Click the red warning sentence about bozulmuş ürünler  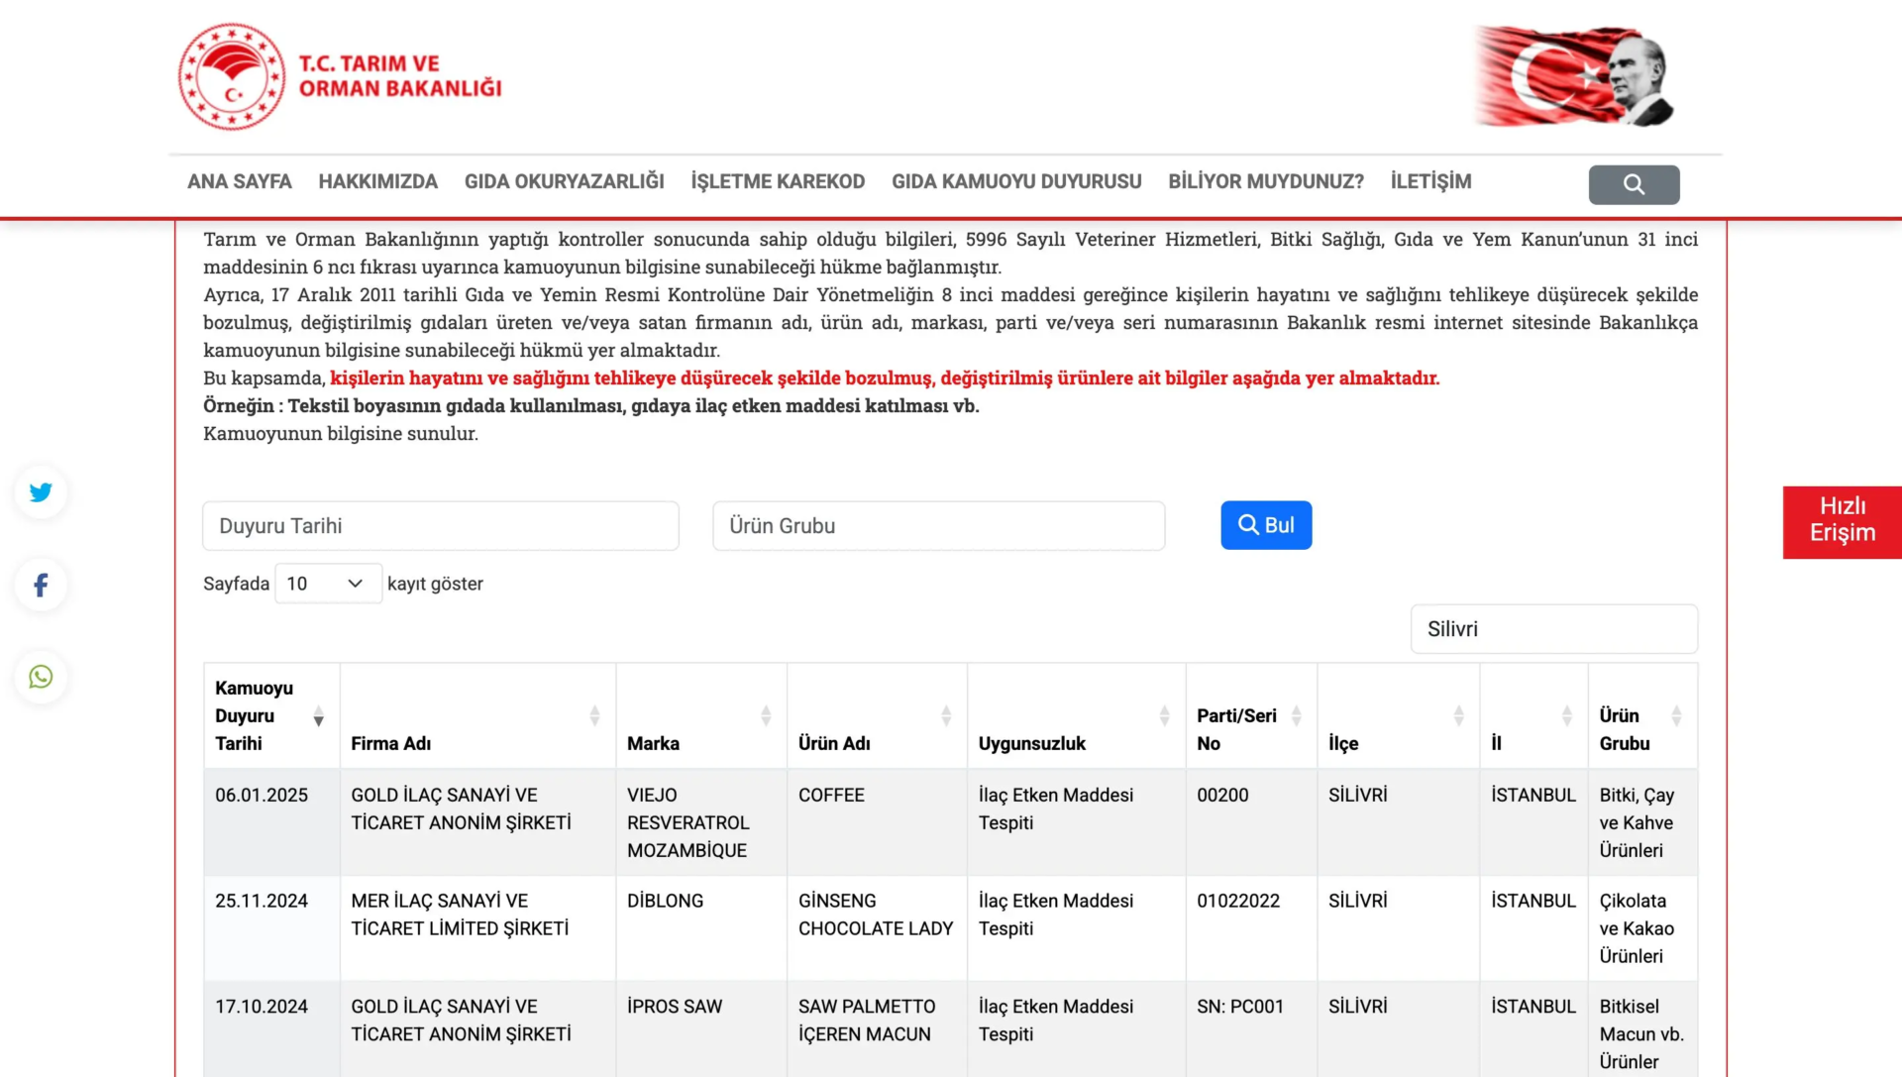885,377
